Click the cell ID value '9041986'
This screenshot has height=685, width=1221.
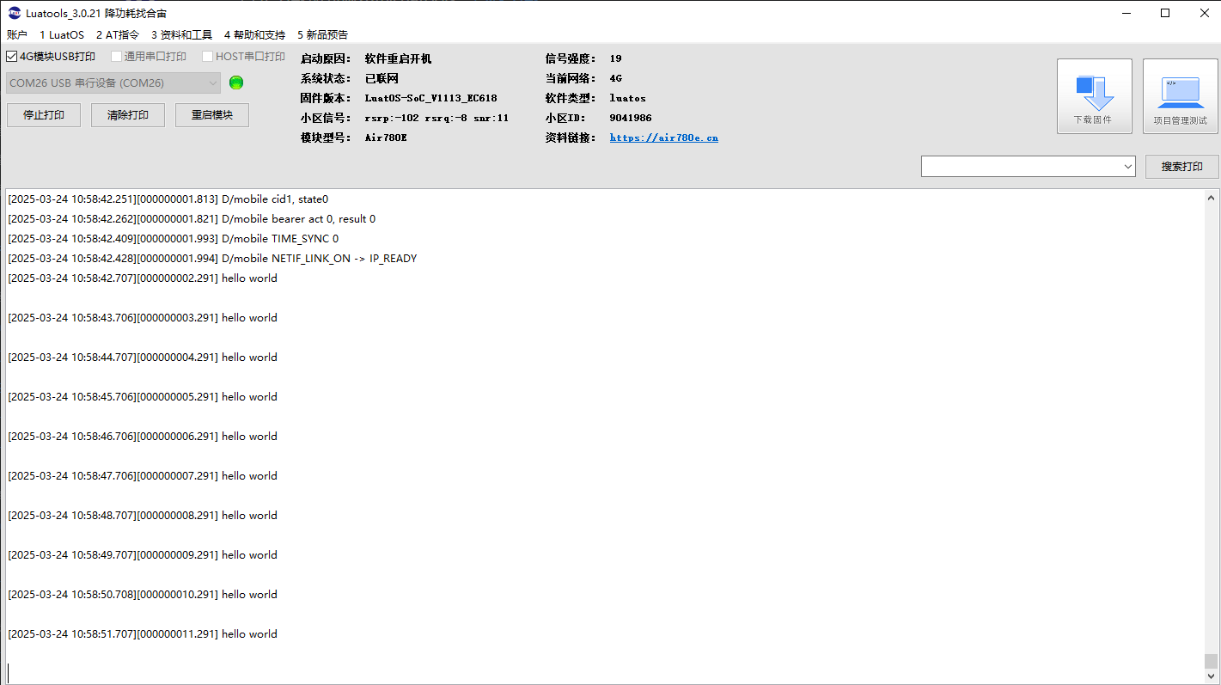pos(631,118)
